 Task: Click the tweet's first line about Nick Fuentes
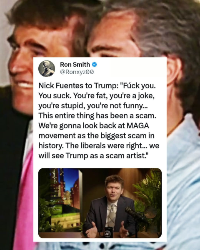[97, 86]
